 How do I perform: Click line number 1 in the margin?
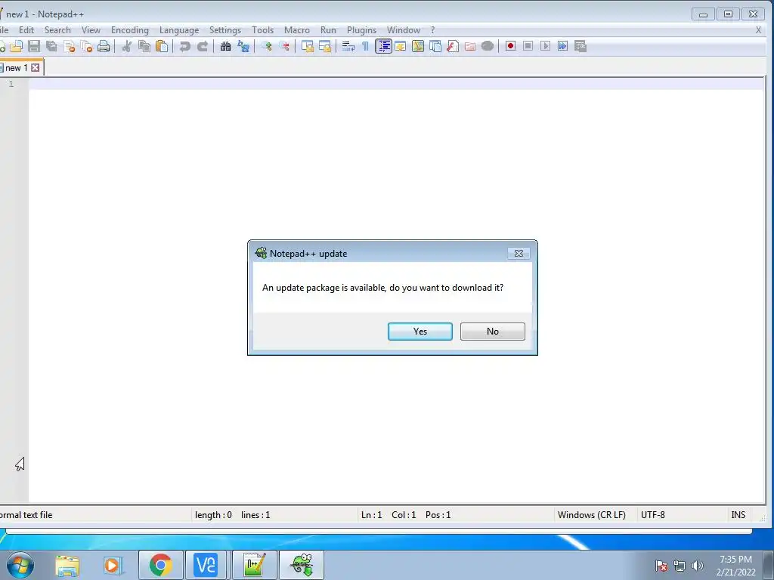coord(11,84)
